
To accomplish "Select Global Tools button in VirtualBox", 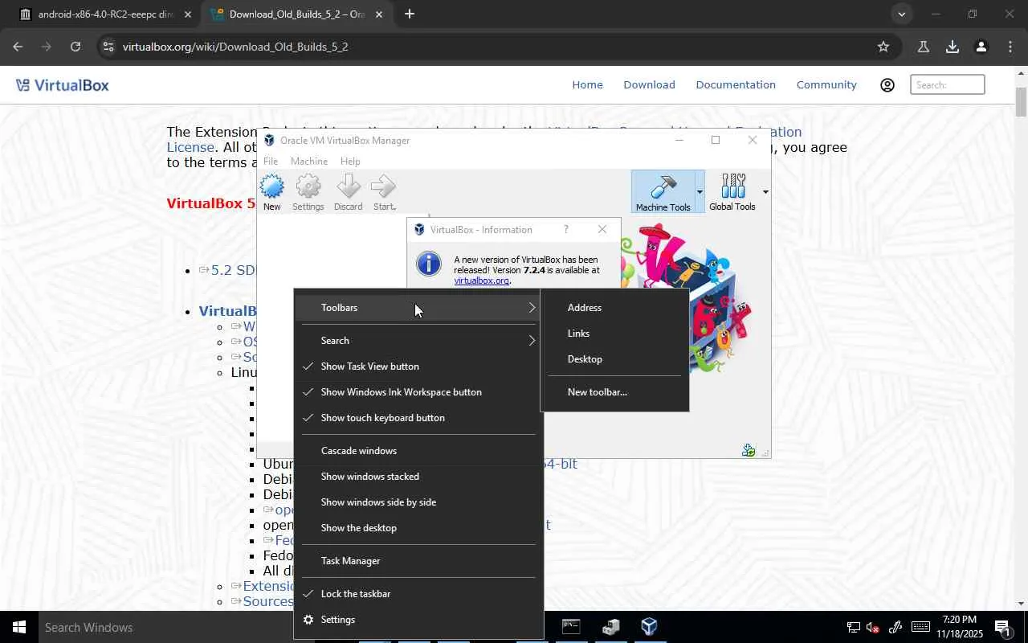I will point(732,192).
